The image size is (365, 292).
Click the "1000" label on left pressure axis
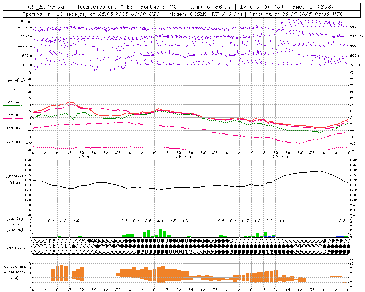click(28, 200)
